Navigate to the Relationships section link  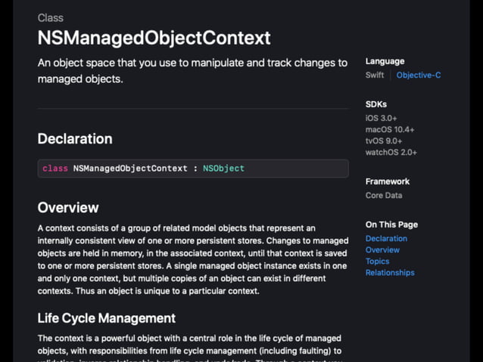click(x=390, y=273)
